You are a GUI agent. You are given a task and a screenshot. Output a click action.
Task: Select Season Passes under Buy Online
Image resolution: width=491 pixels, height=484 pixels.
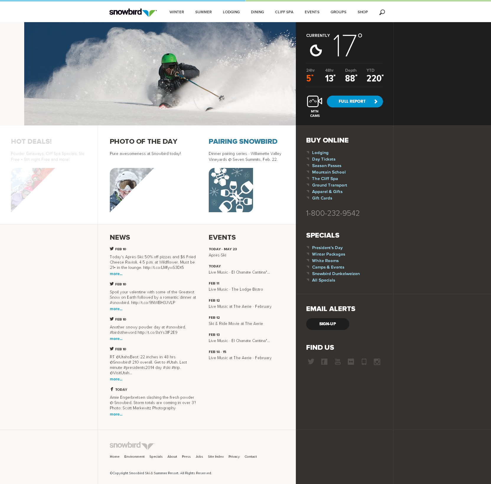[x=327, y=166]
